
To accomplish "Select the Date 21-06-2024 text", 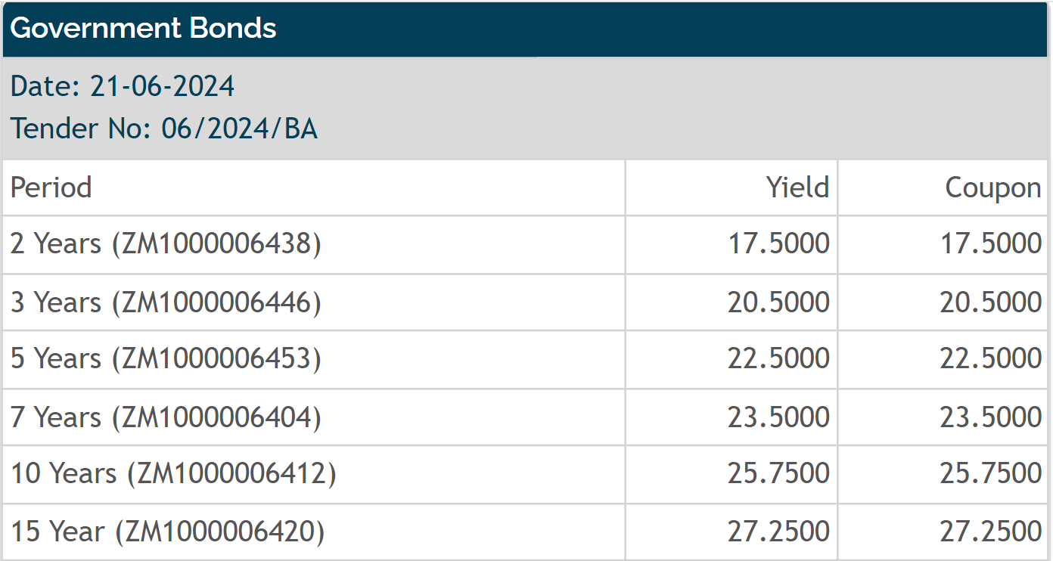I will [x=123, y=86].
